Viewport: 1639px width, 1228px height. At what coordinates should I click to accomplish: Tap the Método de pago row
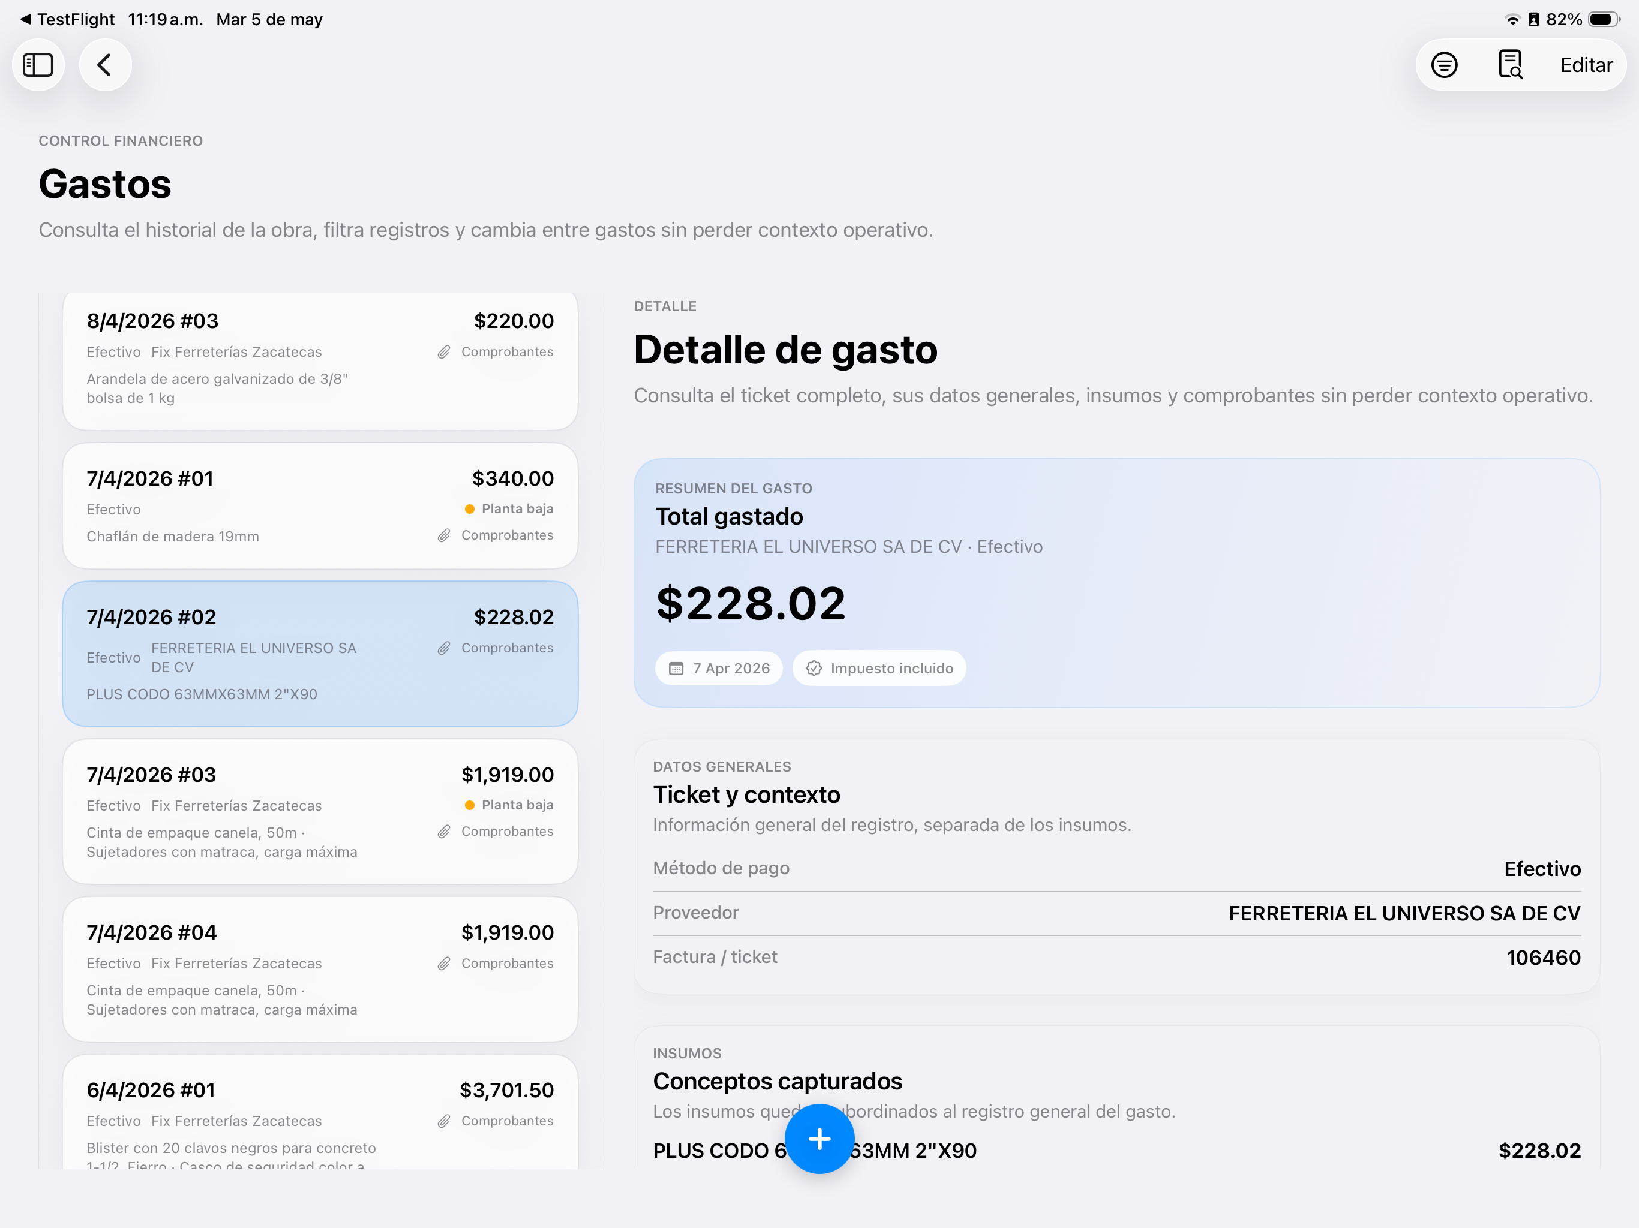coord(1116,869)
